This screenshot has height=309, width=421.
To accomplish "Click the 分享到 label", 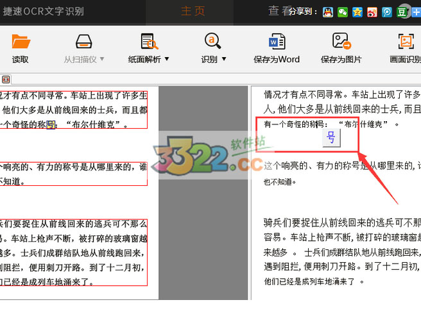I will point(304,12).
